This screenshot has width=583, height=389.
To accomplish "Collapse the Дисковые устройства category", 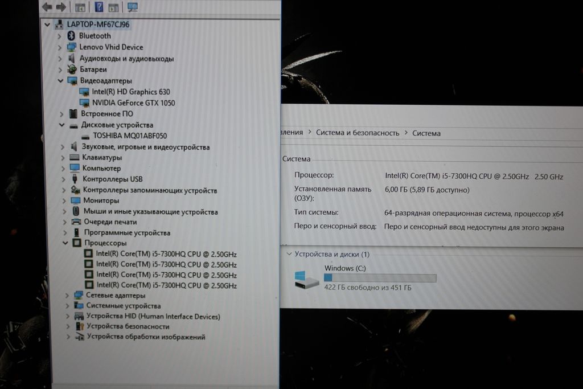I will 61,125.
